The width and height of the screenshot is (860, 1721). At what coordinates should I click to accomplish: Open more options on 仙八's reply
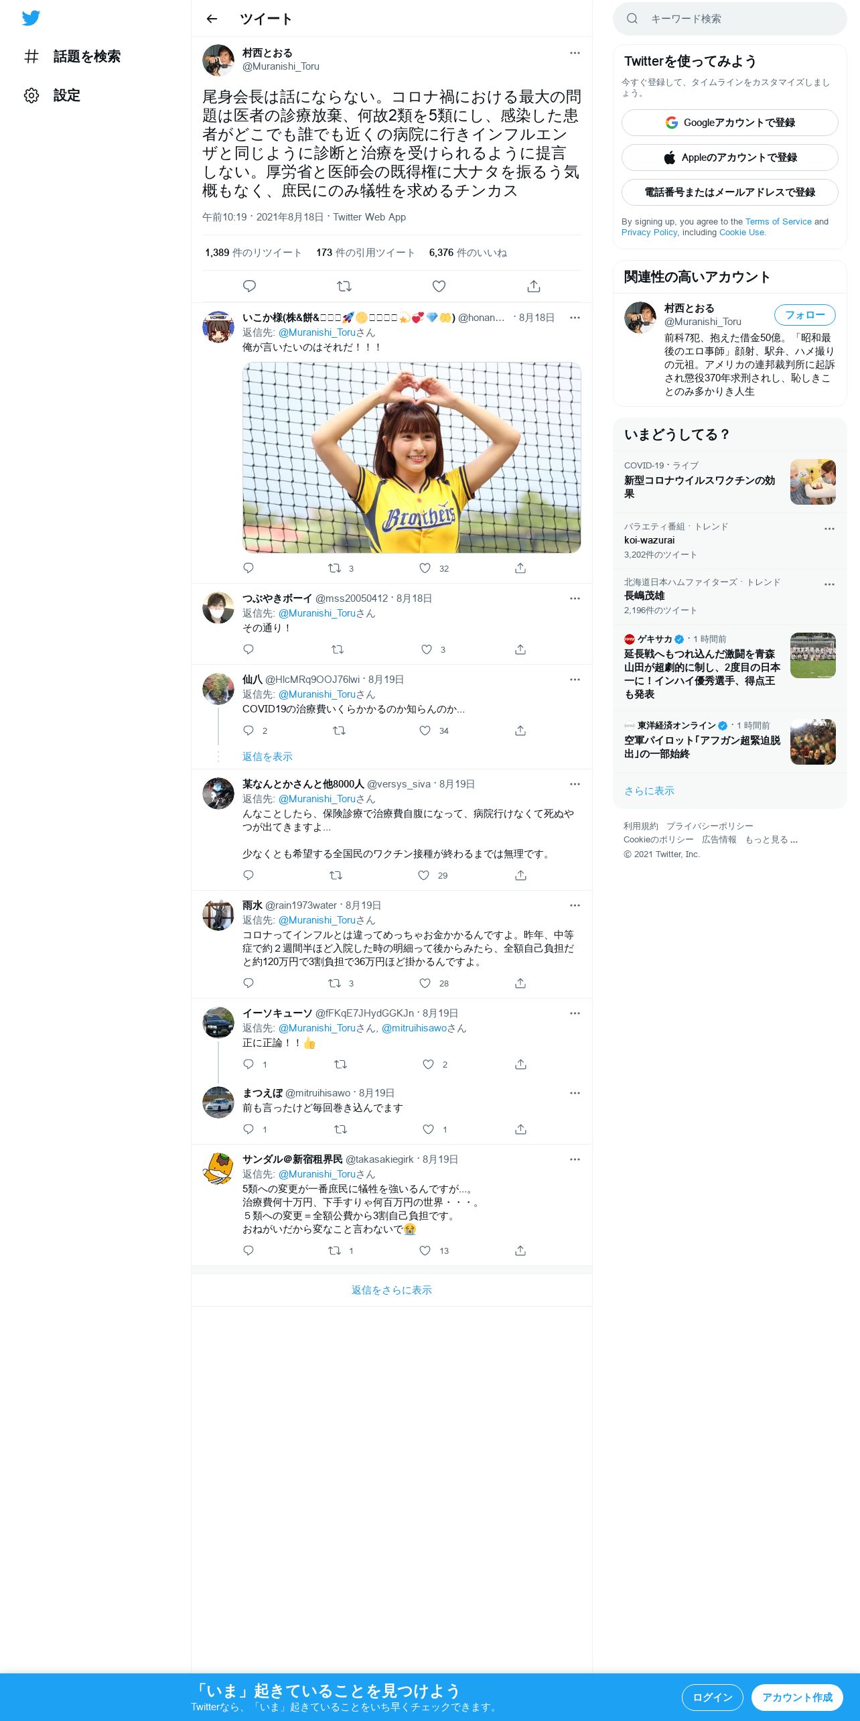pyautogui.click(x=575, y=680)
